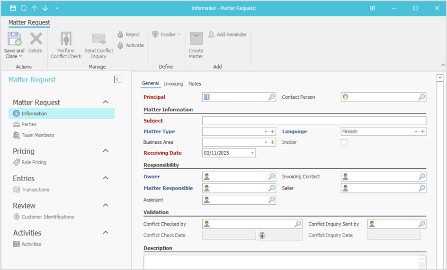
Task: Click the Create Matter box icon
Action: click(x=196, y=39)
